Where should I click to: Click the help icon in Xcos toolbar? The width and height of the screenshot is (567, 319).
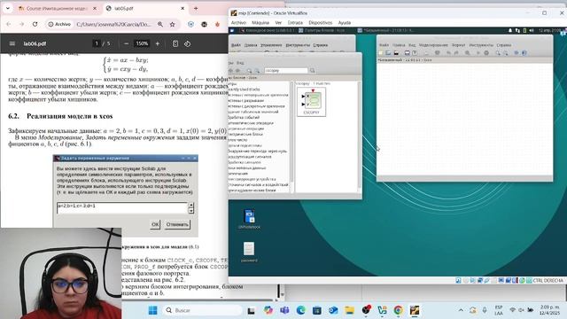point(524,53)
